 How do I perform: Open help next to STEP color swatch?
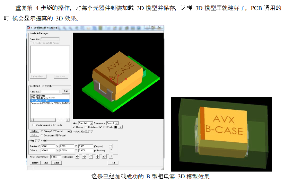121,127
